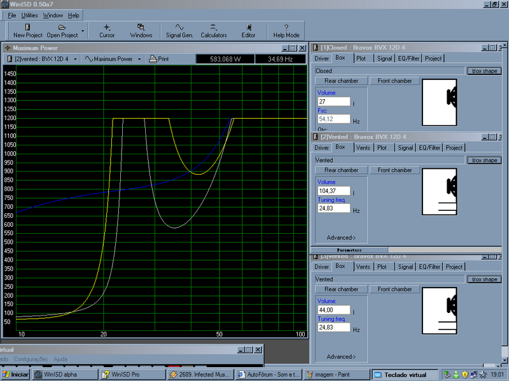Click Advanced-> in third Vented project

[341, 357]
